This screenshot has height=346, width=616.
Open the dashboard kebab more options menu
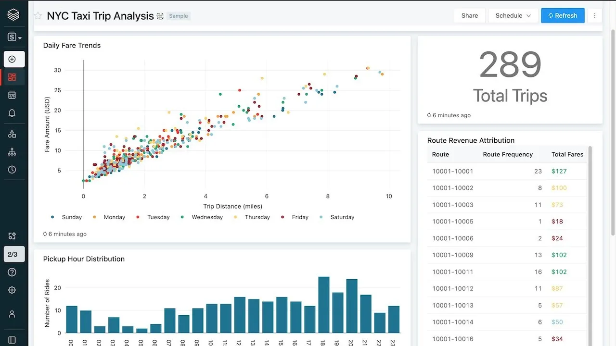click(594, 15)
